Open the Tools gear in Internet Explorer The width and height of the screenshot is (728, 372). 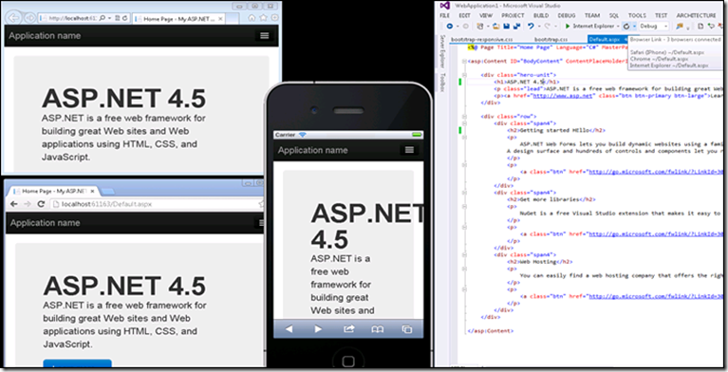(x=275, y=18)
